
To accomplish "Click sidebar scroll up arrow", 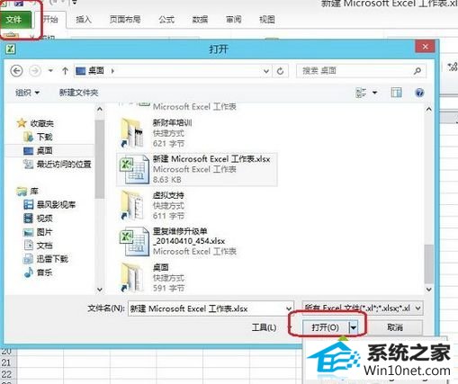I will click(100, 110).
